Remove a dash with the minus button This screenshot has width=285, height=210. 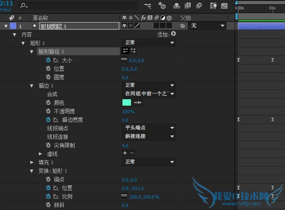pyautogui.click(x=132, y=153)
